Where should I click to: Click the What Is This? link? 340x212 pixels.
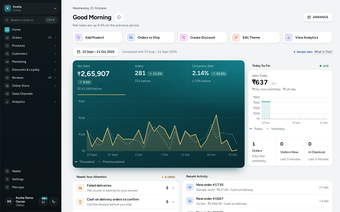tap(323, 52)
